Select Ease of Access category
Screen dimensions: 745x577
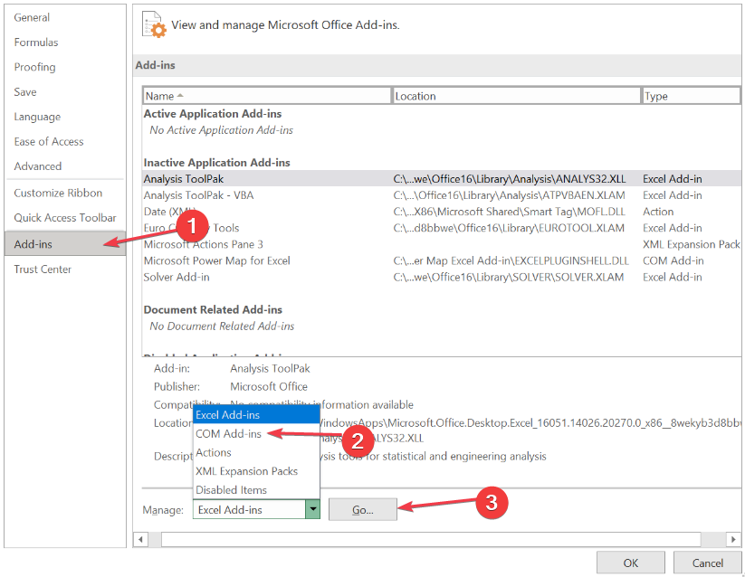tap(49, 141)
